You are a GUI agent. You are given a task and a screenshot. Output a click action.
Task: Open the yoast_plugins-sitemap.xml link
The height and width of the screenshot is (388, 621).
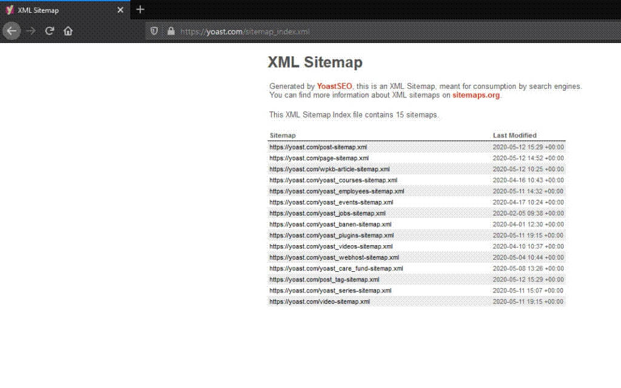click(x=331, y=235)
